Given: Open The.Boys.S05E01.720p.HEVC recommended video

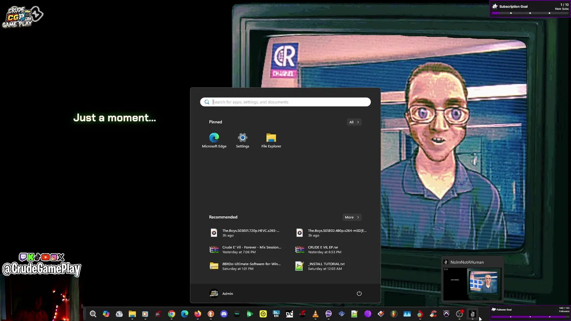Looking at the screenshot, I should click(245, 233).
